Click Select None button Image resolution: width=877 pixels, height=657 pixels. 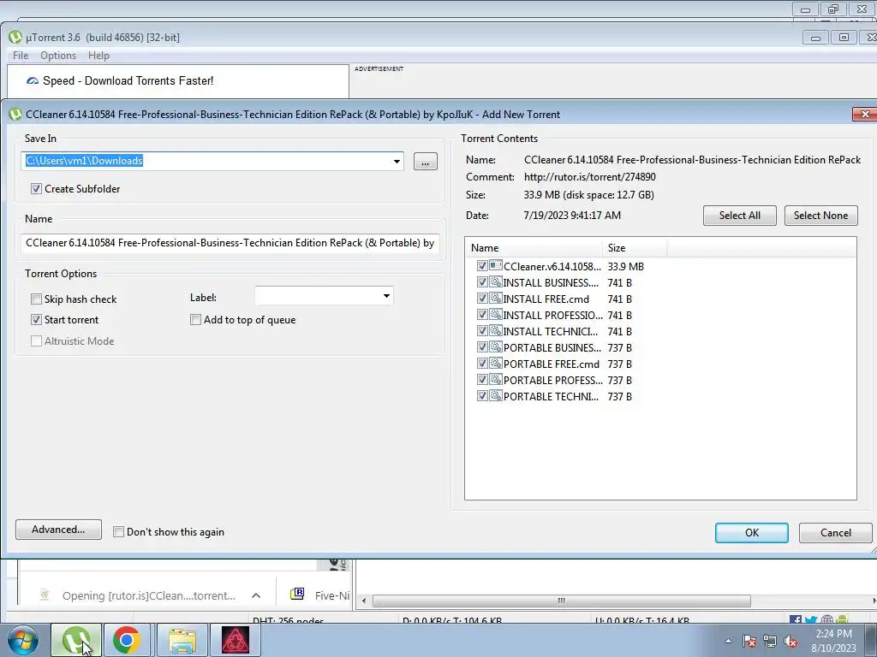[x=820, y=216]
